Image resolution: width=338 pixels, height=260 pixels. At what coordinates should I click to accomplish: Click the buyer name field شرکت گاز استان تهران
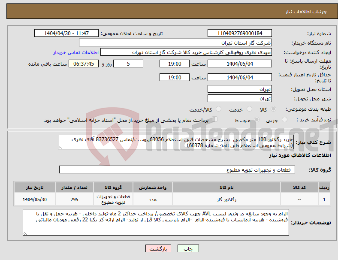point(175,42)
